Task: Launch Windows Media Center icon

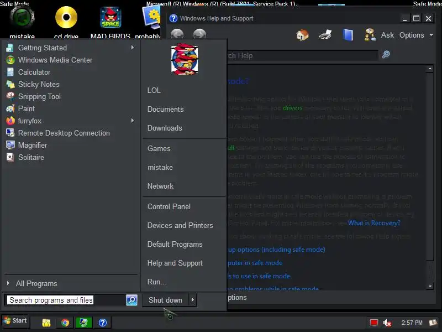Action: pyautogui.click(x=10, y=60)
